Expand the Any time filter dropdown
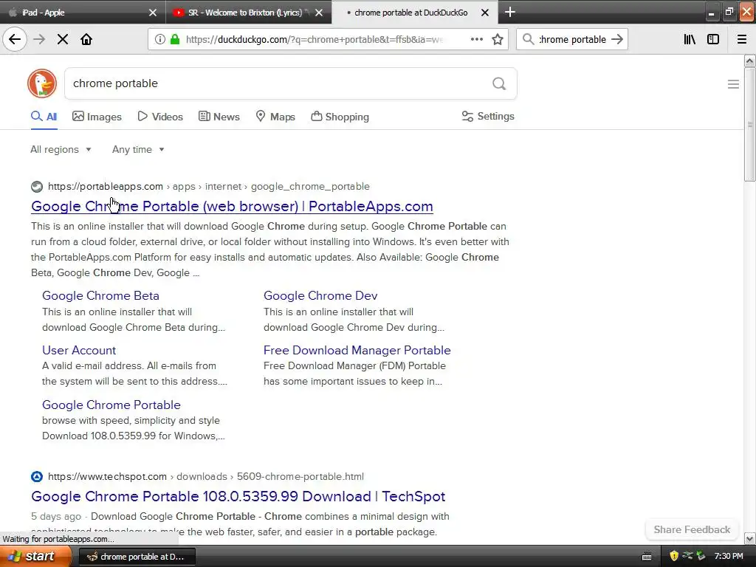This screenshot has height=567, width=756. pyautogui.click(x=138, y=149)
